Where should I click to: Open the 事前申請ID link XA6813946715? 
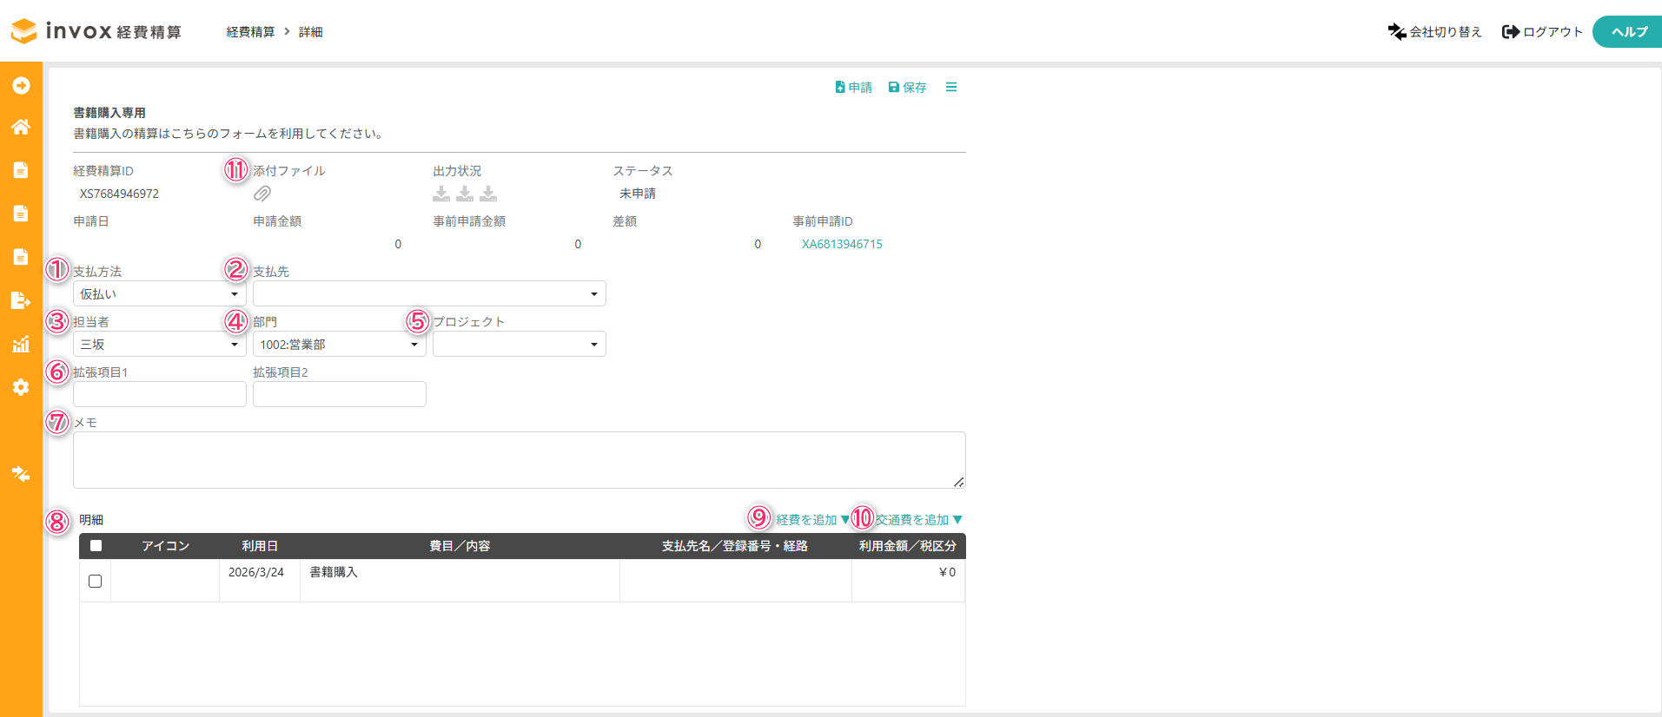point(841,244)
